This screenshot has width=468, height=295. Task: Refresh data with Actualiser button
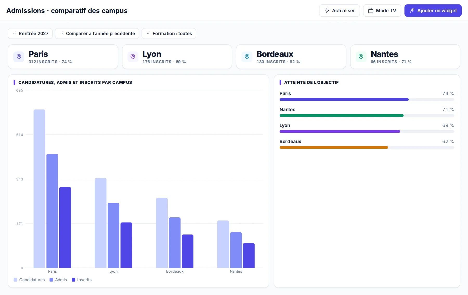click(339, 11)
